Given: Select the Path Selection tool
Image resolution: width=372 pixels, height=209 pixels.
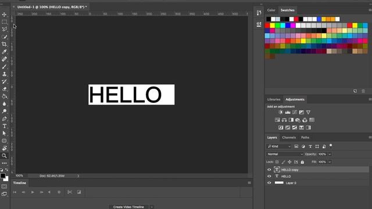Looking at the screenshot, I should point(4,134).
